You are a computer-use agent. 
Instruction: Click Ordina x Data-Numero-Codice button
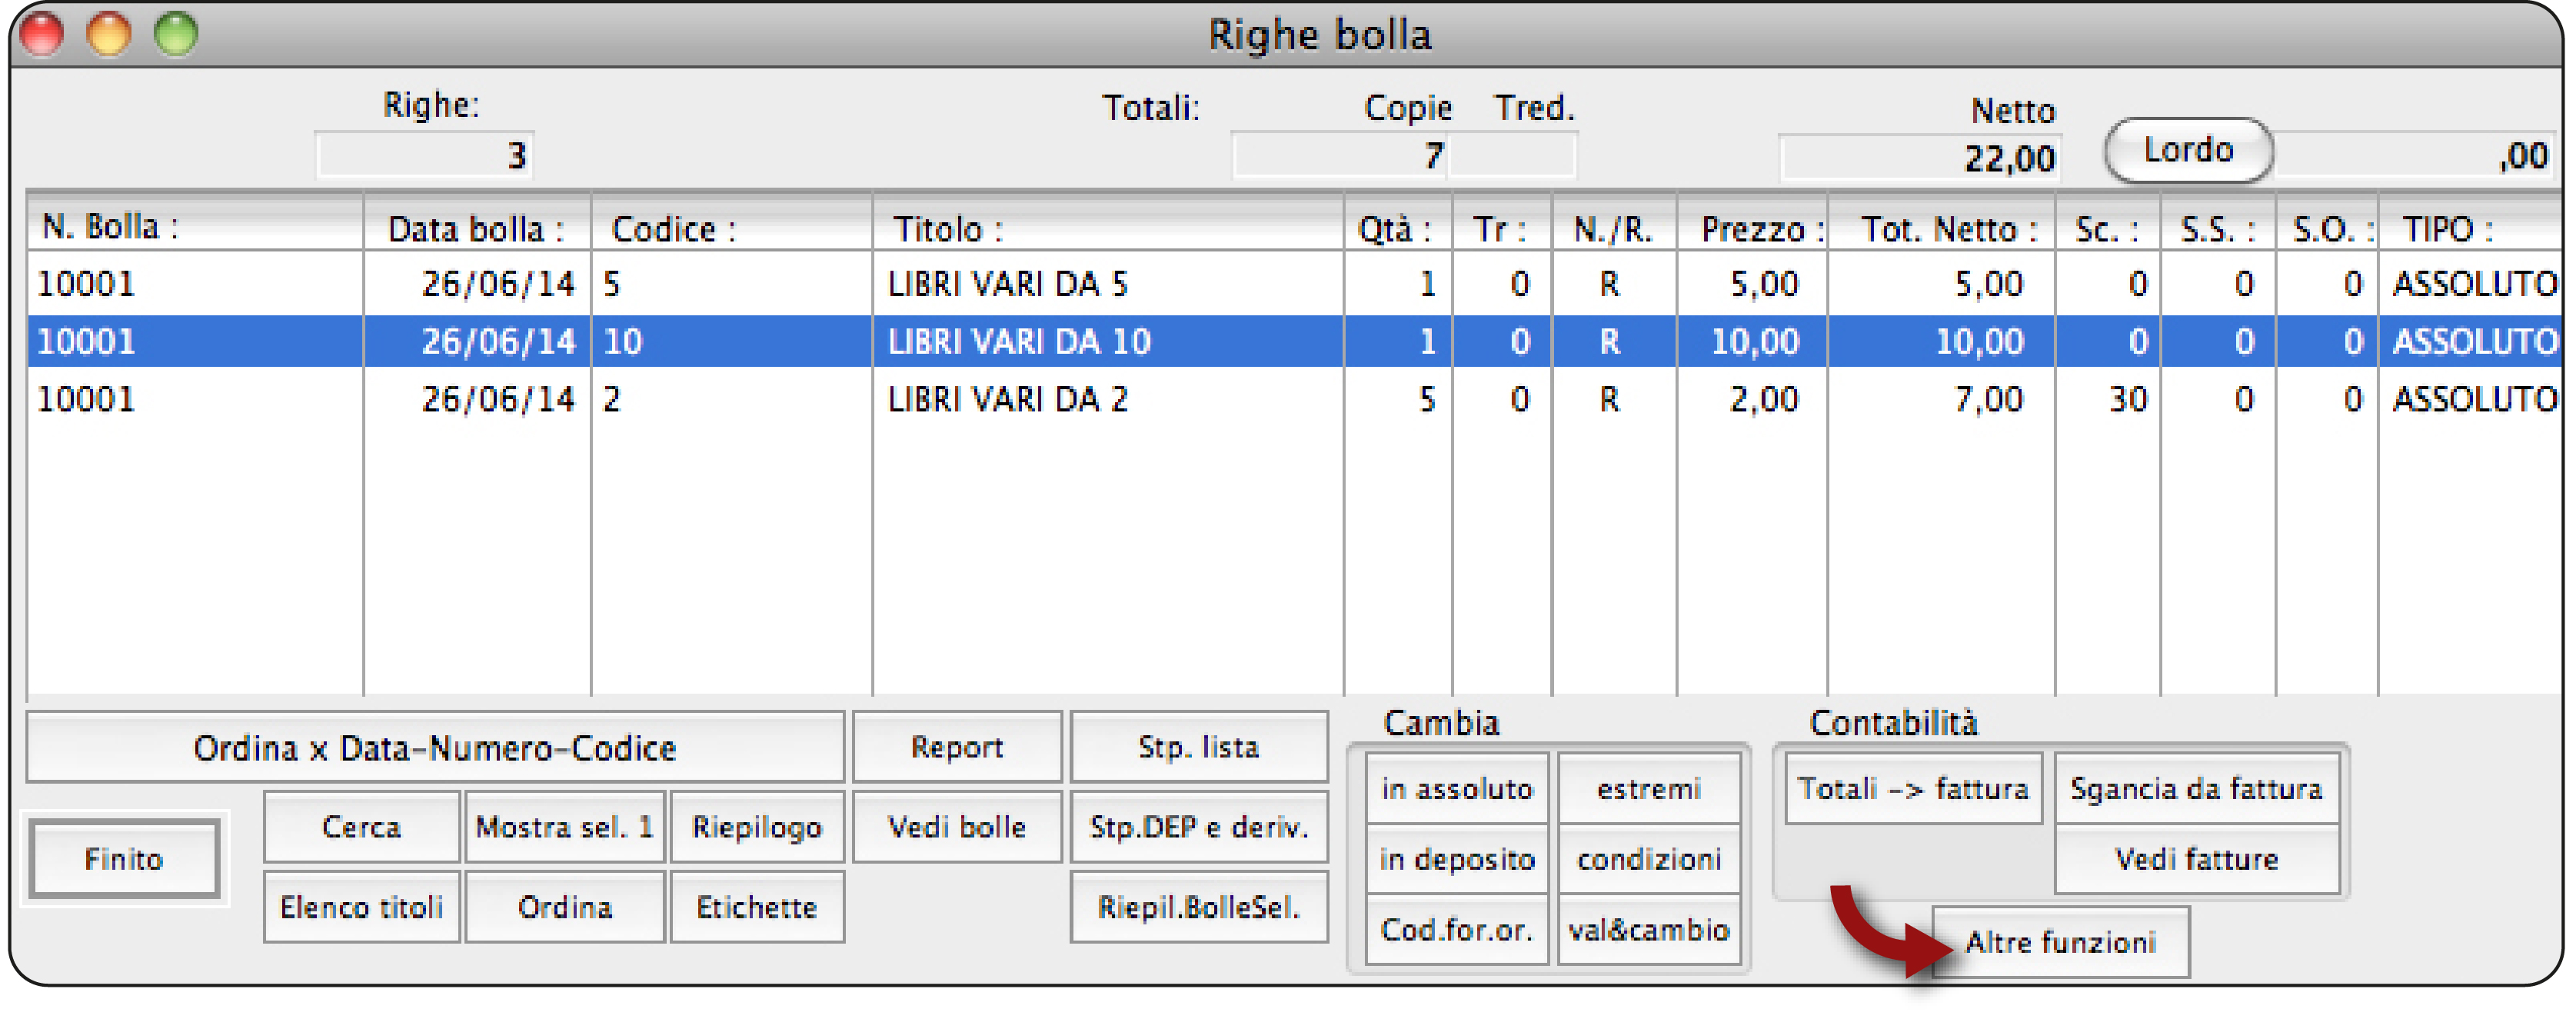tap(435, 746)
